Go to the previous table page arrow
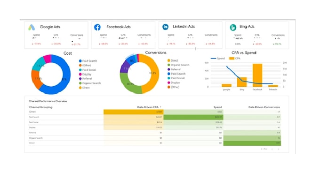 tap(272, 149)
